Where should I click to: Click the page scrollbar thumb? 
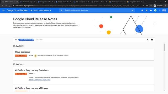click(x=164, y=48)
